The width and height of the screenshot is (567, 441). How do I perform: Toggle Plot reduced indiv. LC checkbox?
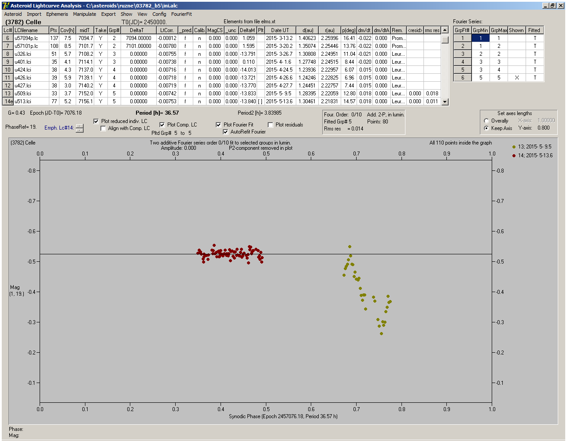click(x=96, y=121)
